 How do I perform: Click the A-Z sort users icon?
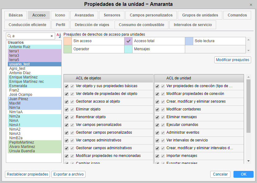(59, 36)
